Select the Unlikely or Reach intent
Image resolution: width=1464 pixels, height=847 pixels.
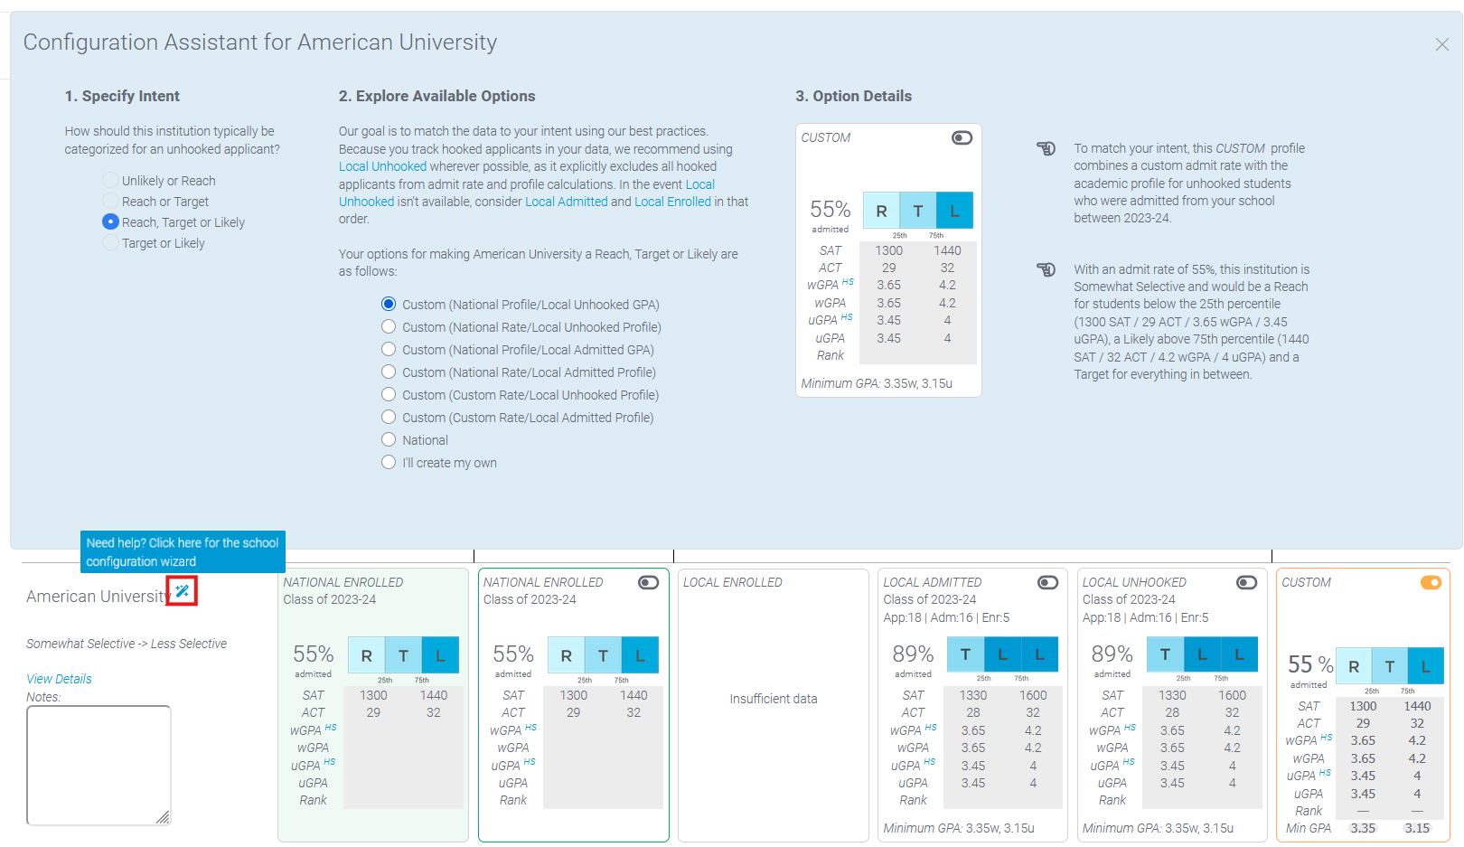click(x=110, y=180)
